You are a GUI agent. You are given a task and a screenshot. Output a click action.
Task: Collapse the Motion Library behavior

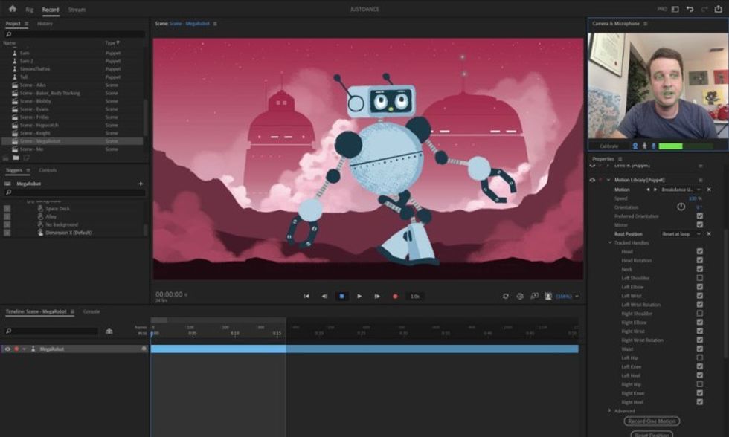pos(608,180)
